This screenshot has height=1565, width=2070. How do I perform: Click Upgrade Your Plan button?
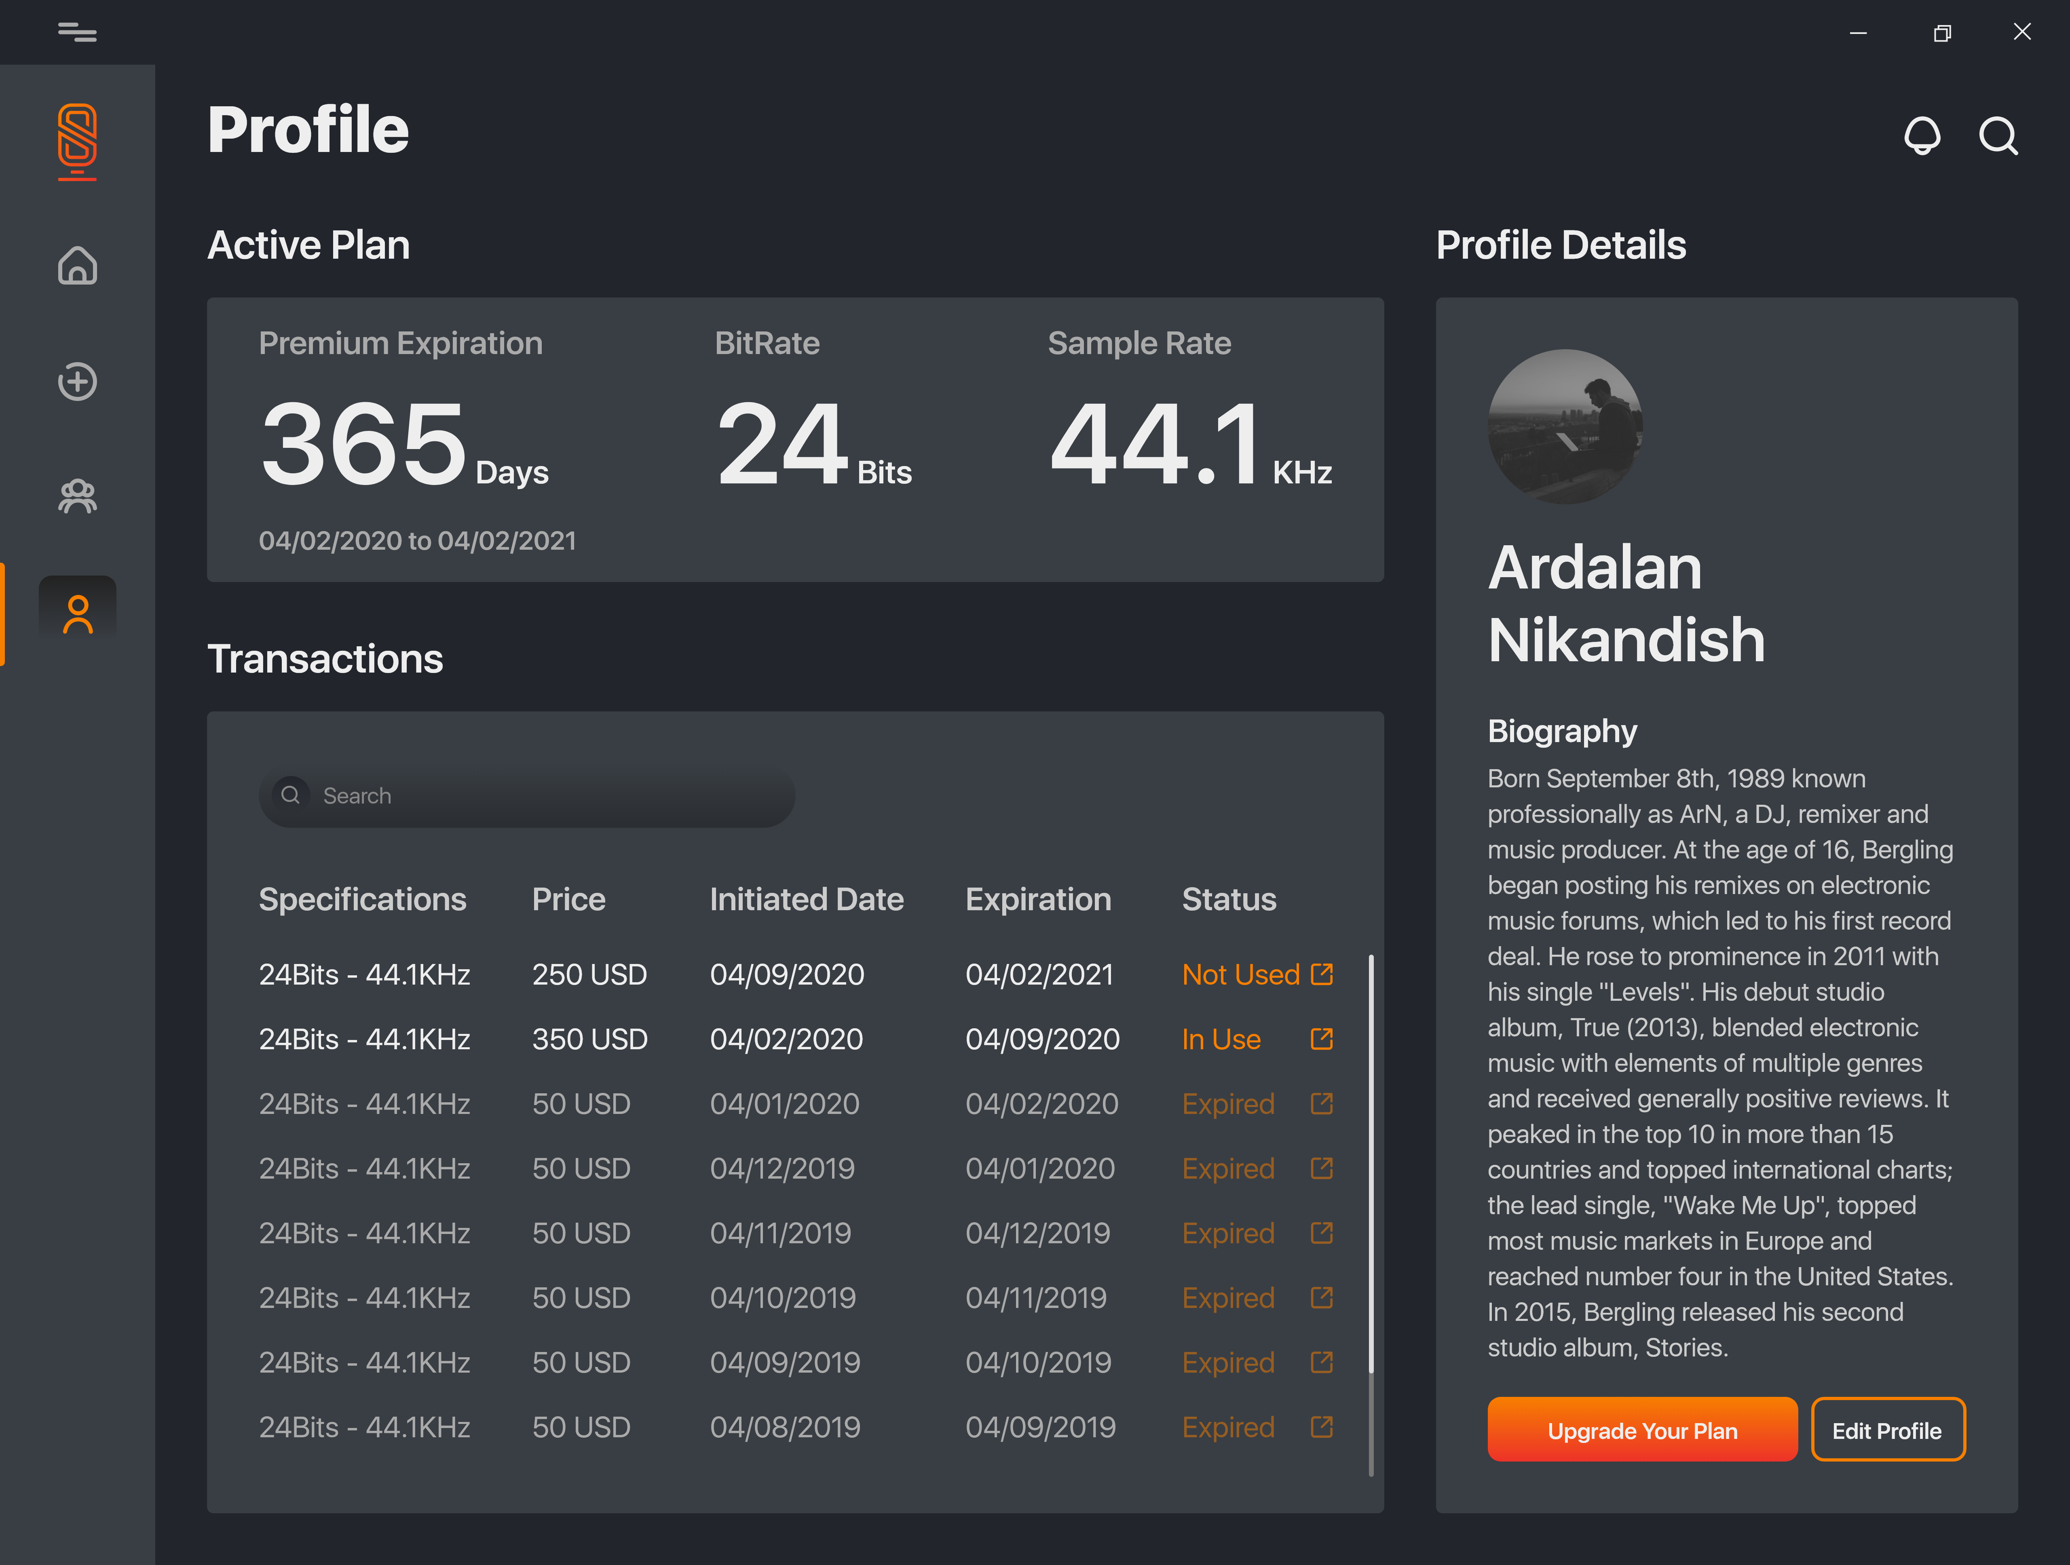click(1642, 1429)
